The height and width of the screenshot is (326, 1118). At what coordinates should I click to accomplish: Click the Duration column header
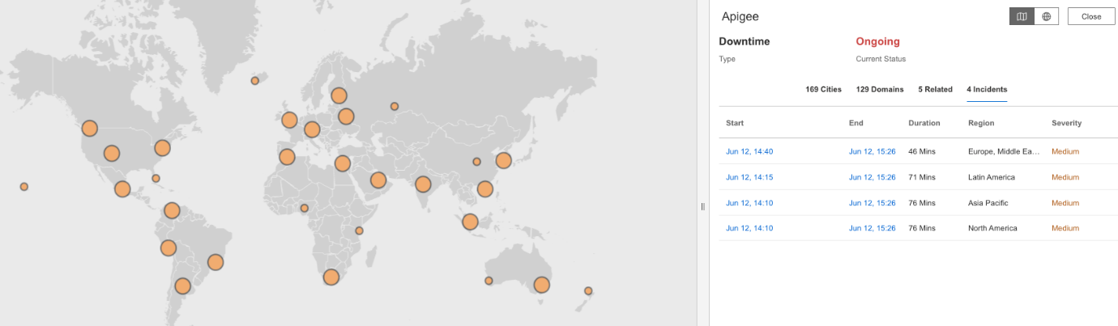coord(924,123)
